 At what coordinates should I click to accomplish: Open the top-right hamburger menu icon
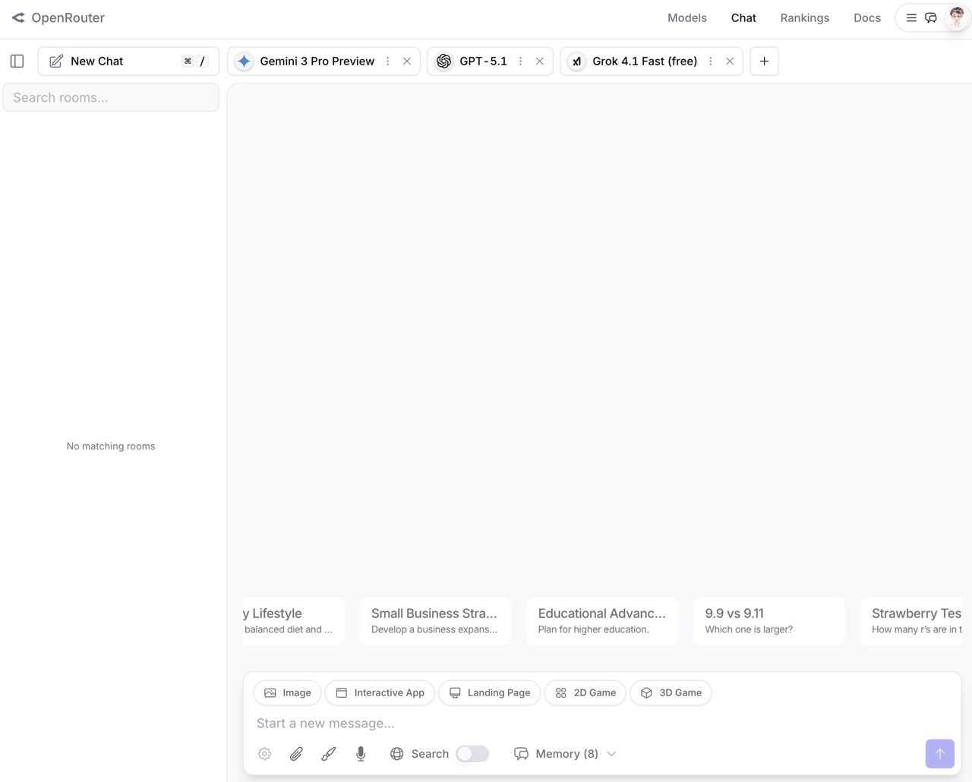911,17
